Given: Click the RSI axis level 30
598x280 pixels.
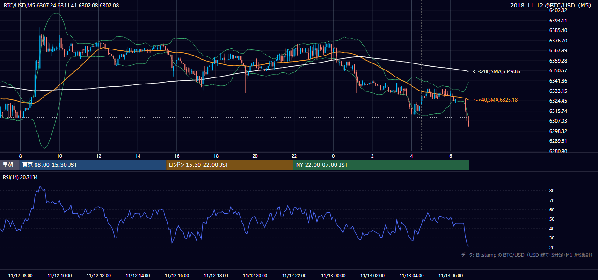Looking at the screenshot, I should (552, 238).
